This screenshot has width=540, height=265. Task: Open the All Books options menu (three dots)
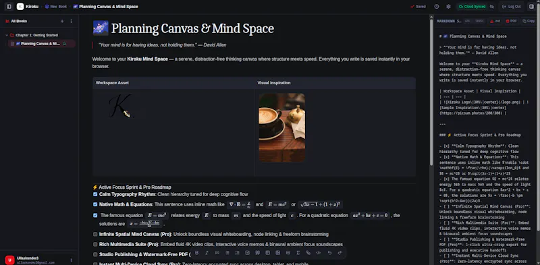point(72,22)
